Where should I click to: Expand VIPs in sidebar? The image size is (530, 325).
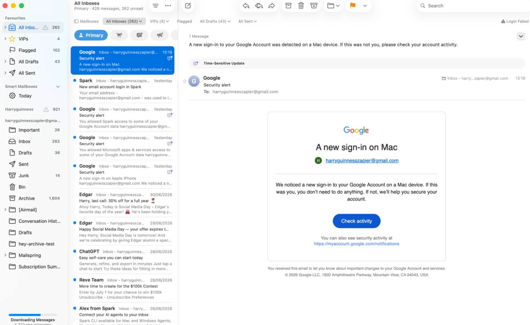(5, 39)
